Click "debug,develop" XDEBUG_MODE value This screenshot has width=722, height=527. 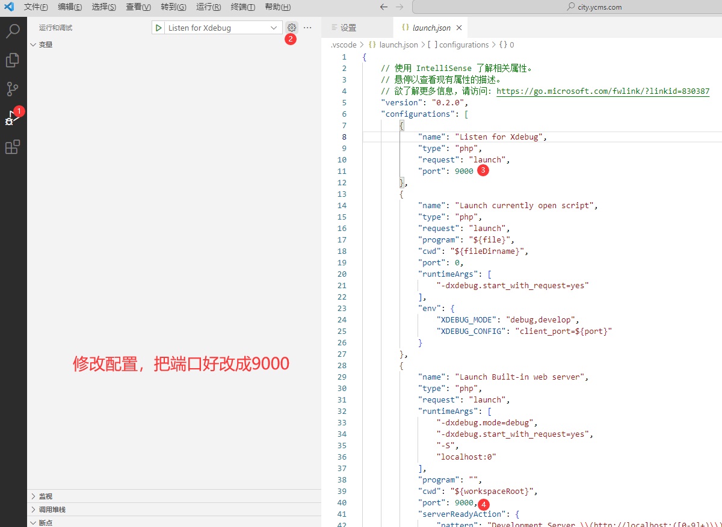pyautogui.click(x=541, y=319)
